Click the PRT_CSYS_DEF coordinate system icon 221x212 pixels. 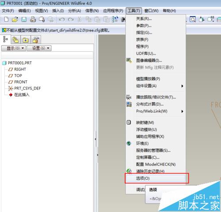[x=11, y=88]
